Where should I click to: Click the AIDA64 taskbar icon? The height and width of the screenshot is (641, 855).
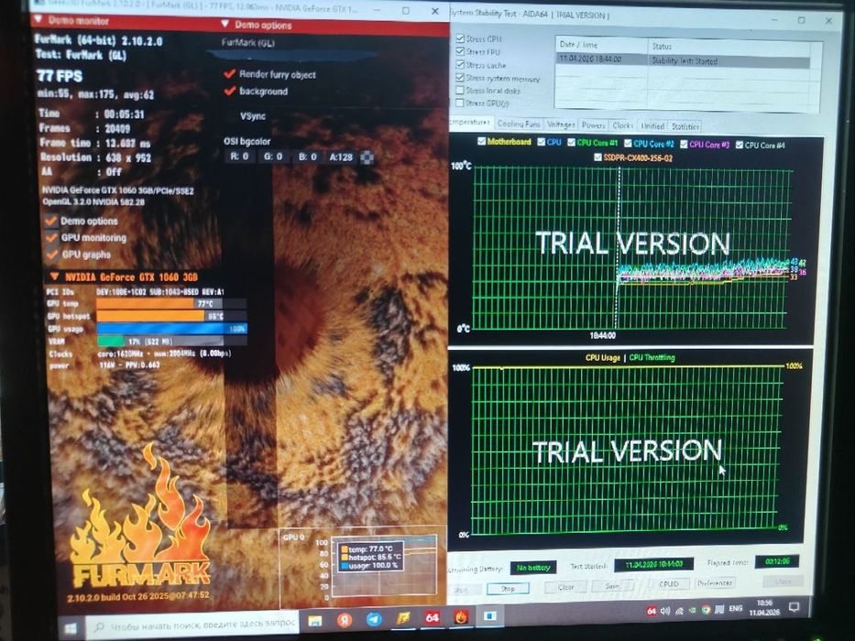coord(432,617)
